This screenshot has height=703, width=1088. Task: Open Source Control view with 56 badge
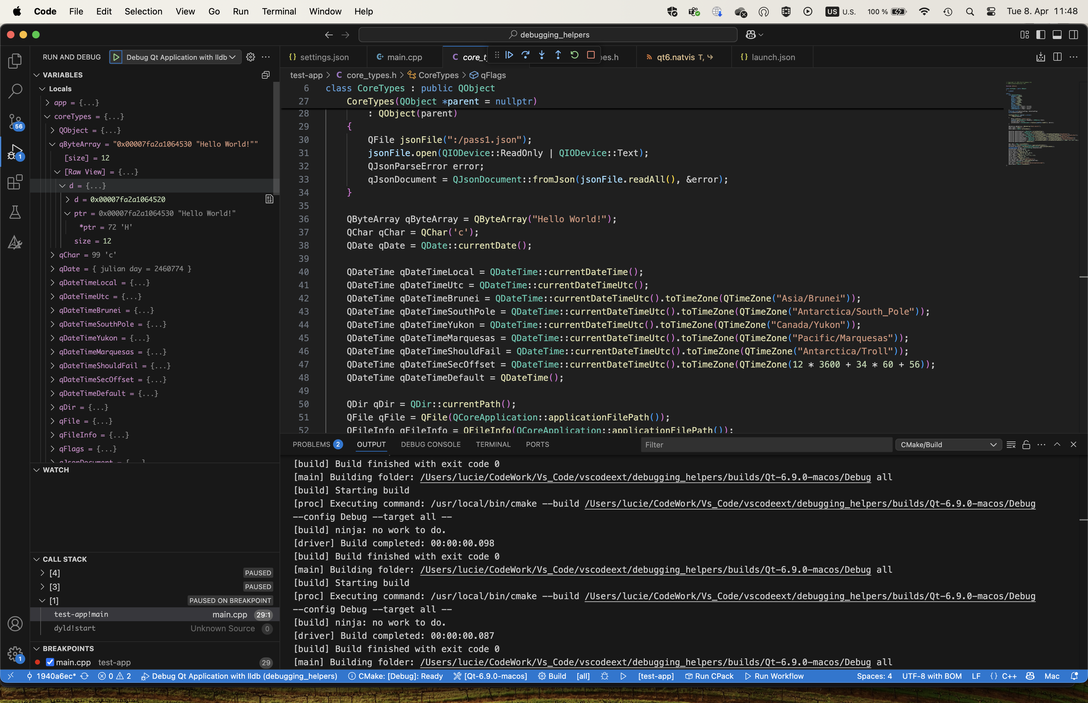click(x=15, y=121)
